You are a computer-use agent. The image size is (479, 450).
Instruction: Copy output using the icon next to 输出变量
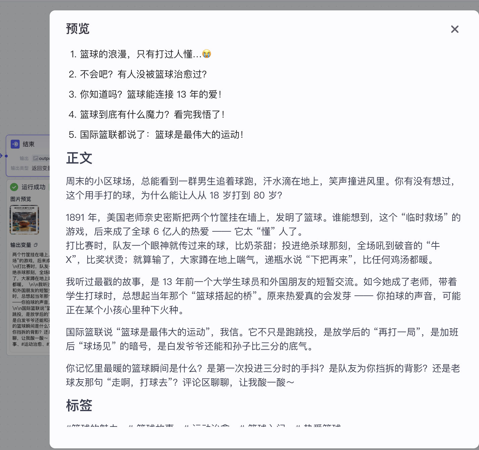click(x=36, y=245)
